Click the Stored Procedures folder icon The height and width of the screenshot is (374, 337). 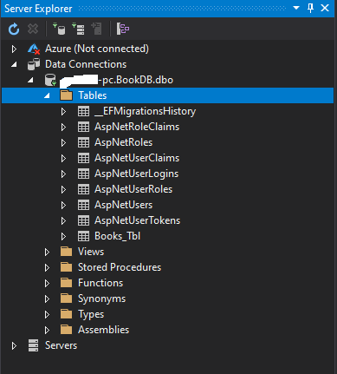(x=66, y=267)
